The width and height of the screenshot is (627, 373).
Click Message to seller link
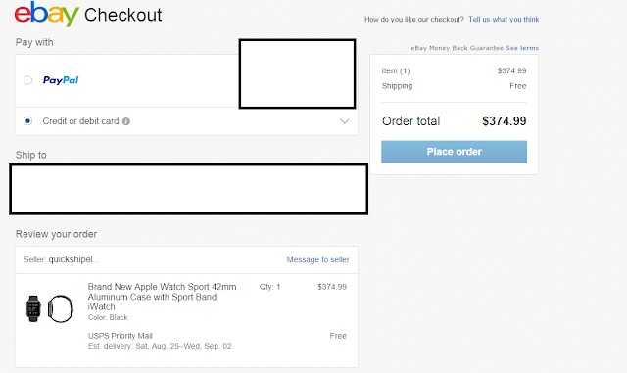(x=317, y=259)
